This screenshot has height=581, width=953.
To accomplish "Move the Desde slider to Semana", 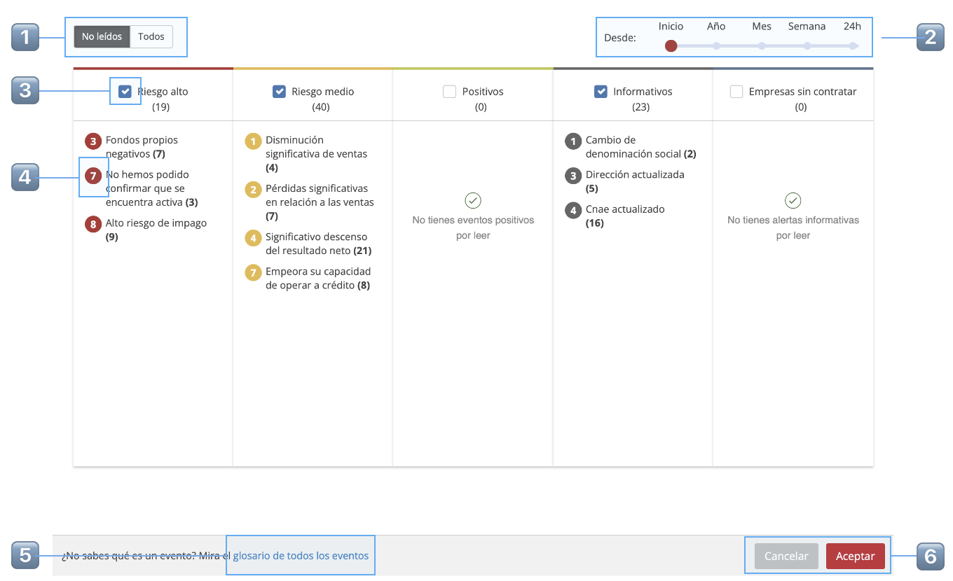I will click(x=807, y=45).
